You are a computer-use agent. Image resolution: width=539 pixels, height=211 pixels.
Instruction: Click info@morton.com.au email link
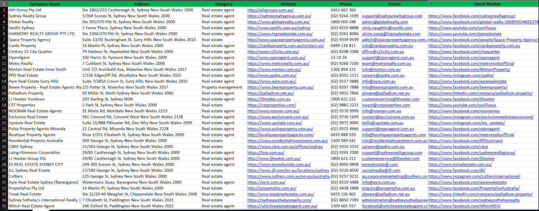[381, 69]
